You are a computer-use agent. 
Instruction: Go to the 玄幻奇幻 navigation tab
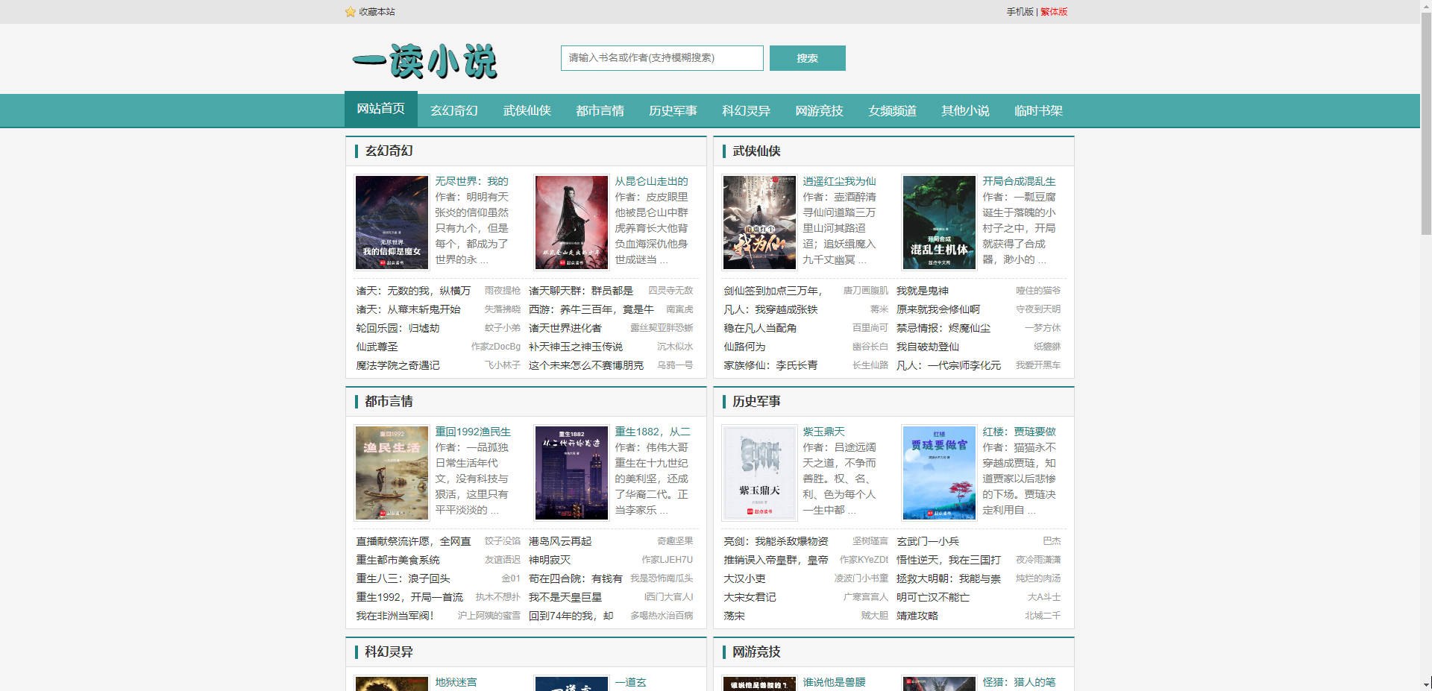tap(453, 110)
